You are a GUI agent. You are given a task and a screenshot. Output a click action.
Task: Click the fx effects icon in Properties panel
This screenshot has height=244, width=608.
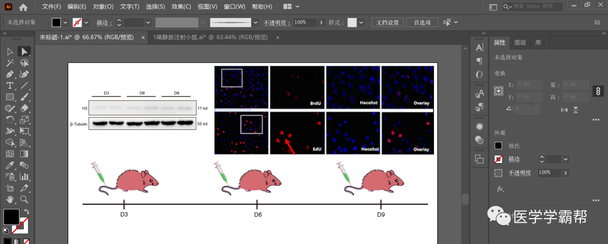point(500,189)
